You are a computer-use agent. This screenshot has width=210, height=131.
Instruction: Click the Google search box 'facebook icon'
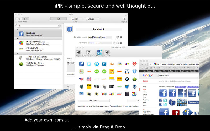178,75
